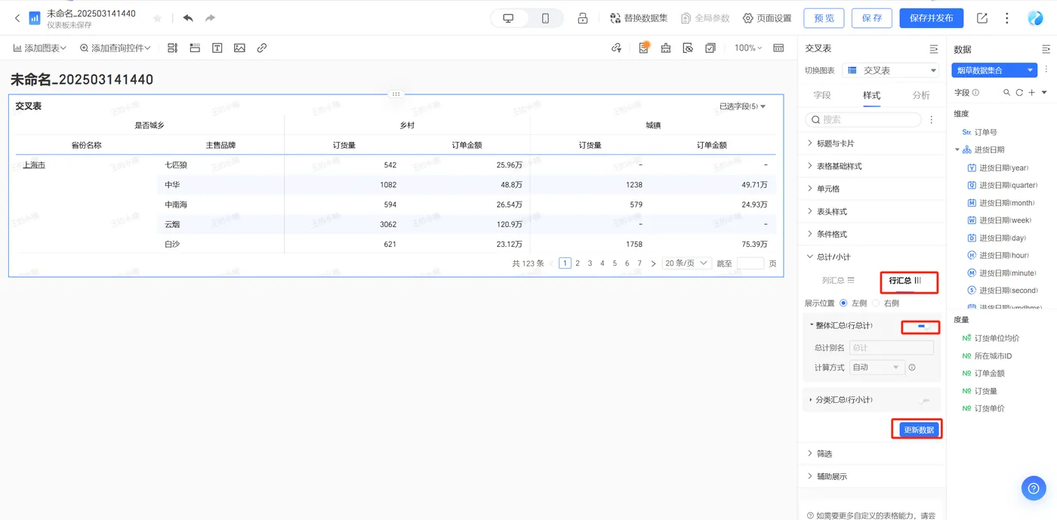
Task: Switch to the 分析 tab
Action: tap(921, 95)
